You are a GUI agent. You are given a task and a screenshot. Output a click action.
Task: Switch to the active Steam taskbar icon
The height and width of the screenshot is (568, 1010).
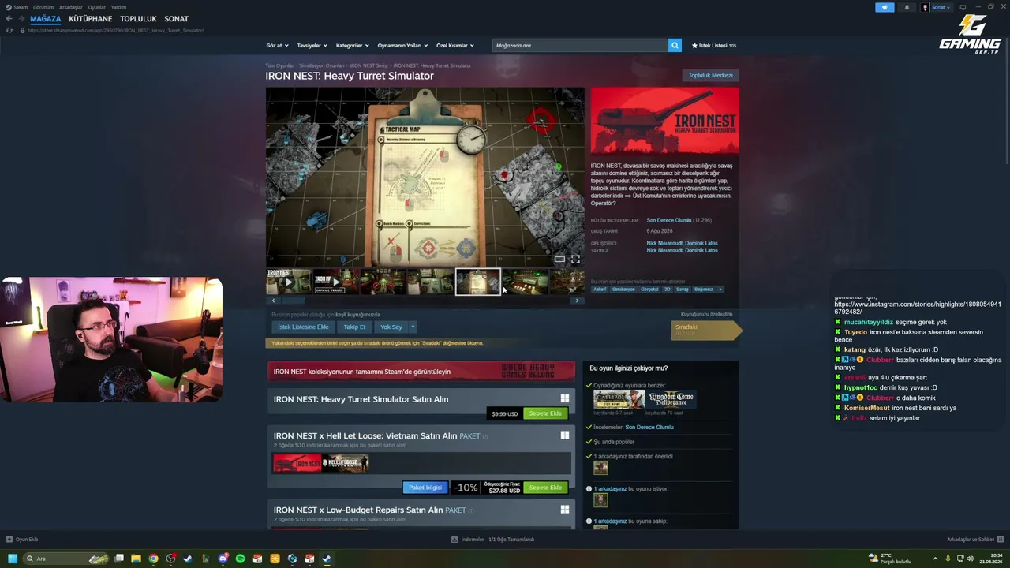[x=327, y=559]
